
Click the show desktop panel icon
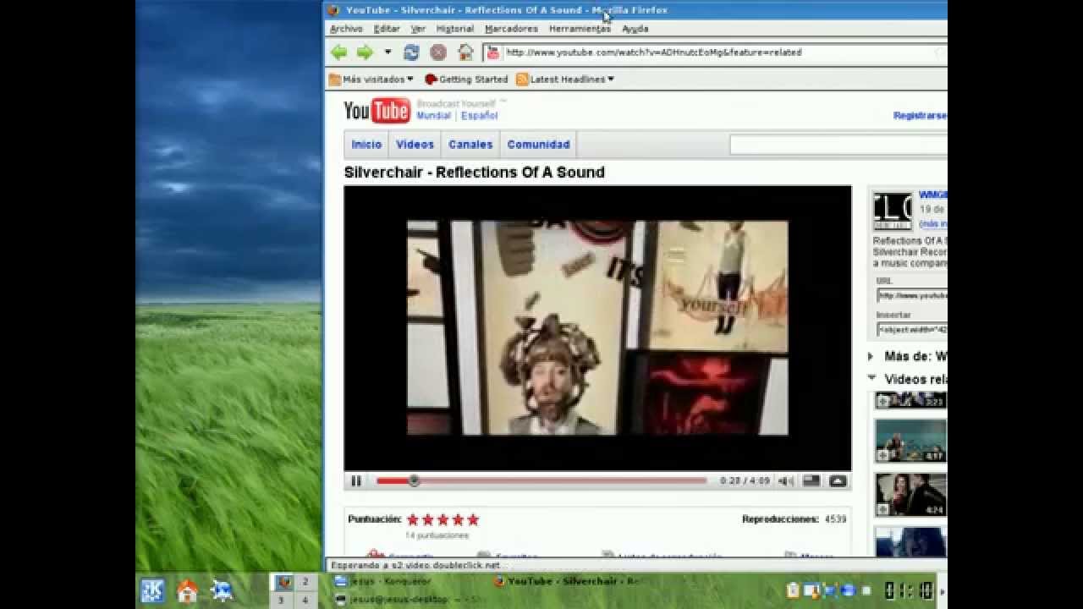(x=222, y=590)
